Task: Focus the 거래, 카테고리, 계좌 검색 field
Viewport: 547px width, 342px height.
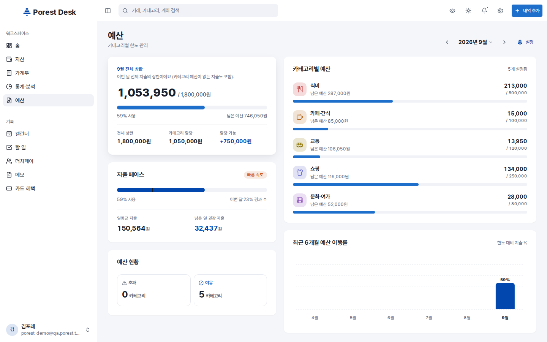Action: [x=198, y=11]
